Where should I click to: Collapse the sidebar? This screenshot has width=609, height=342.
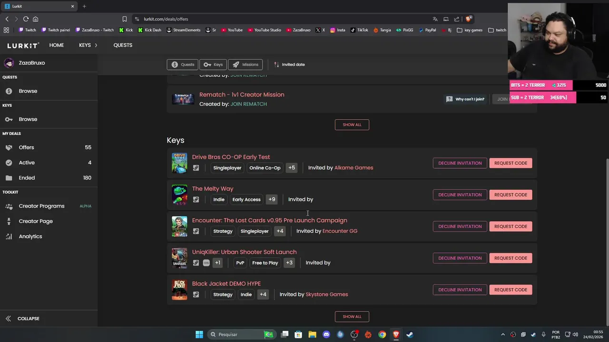coord(23,319)
